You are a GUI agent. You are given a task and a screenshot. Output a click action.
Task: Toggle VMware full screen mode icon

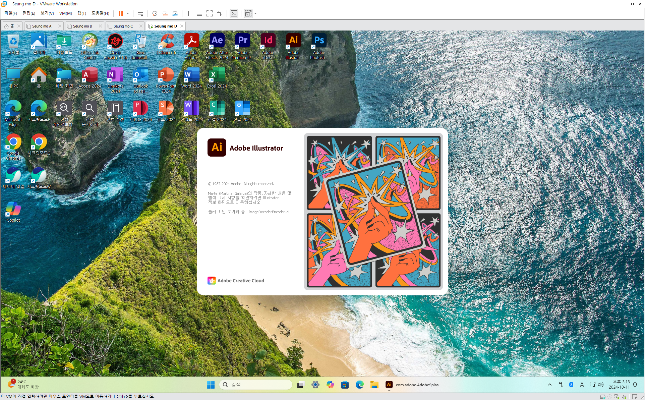tap(210, 13)
